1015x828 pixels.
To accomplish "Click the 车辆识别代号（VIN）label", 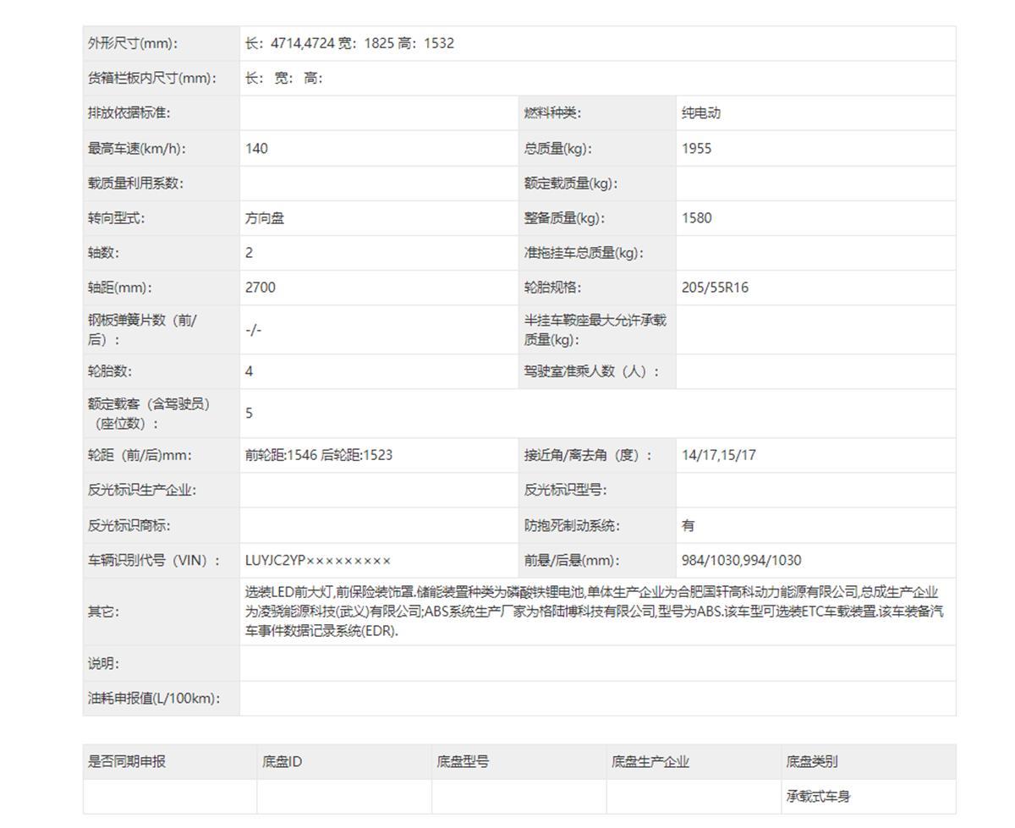I will [x=154, y=560].
